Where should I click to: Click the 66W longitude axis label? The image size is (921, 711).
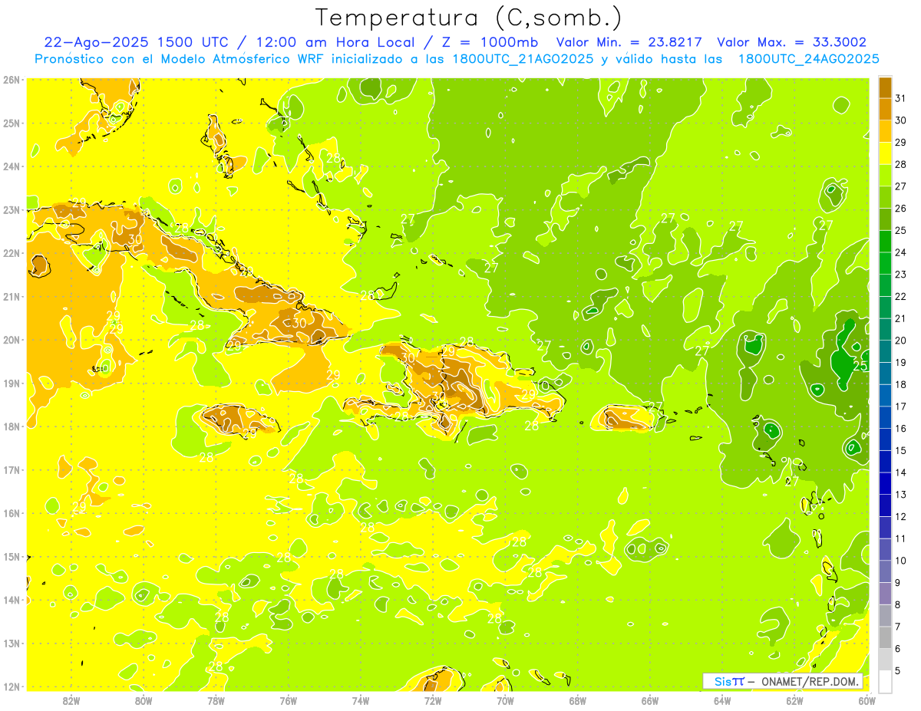pyautogui.click(x=650, y=700)
